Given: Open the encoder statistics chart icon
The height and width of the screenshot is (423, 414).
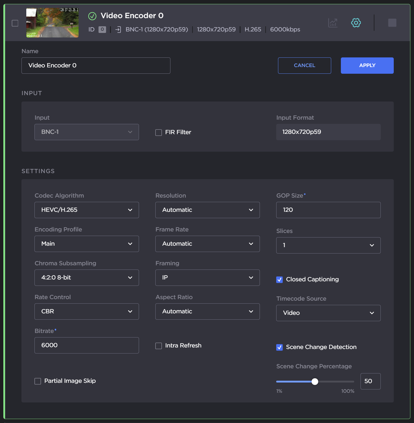Looking at the screenshot, I should 332,23.
